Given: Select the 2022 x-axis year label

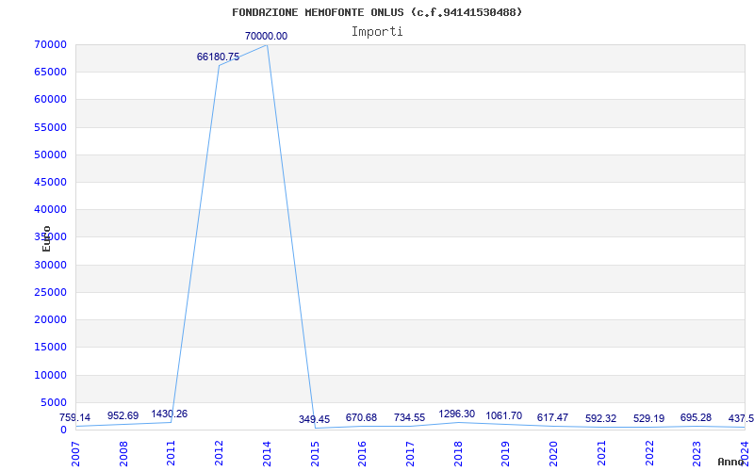Looking at the screenshot, I should tap(649, 454).
